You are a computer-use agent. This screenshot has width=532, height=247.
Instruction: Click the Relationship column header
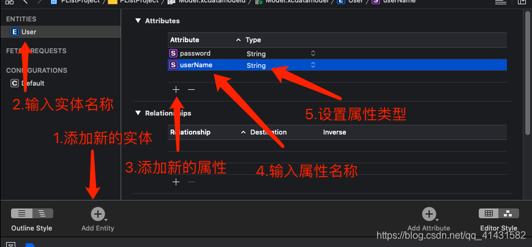[190, 132]
